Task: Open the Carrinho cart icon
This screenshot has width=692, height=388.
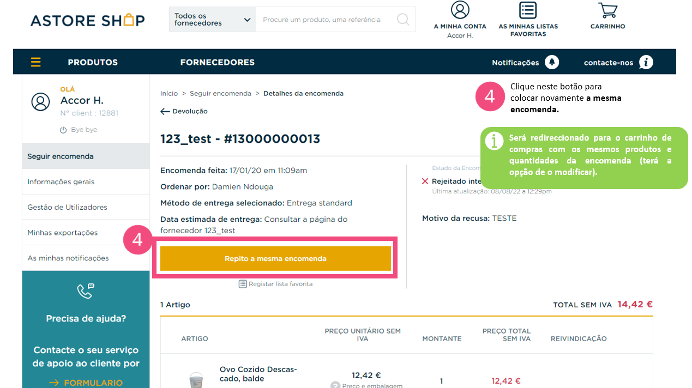Action: click(607, 10)
